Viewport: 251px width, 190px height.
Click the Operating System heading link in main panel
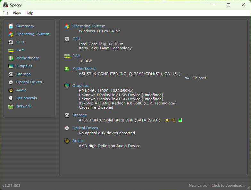pyautogui.click(x=89, y=26)
